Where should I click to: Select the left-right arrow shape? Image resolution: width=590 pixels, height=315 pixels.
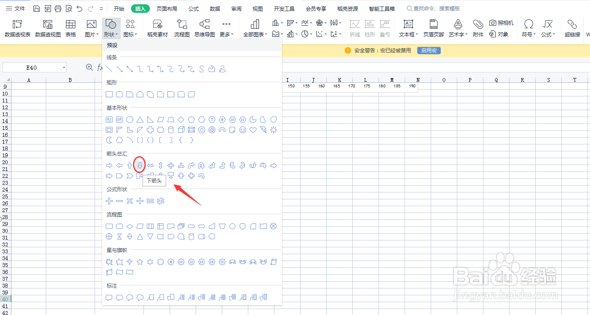coord(150,165)
